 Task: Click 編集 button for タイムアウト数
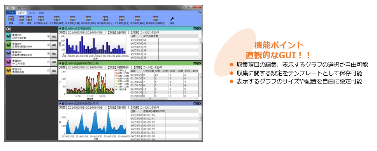(x=54, y=62)
